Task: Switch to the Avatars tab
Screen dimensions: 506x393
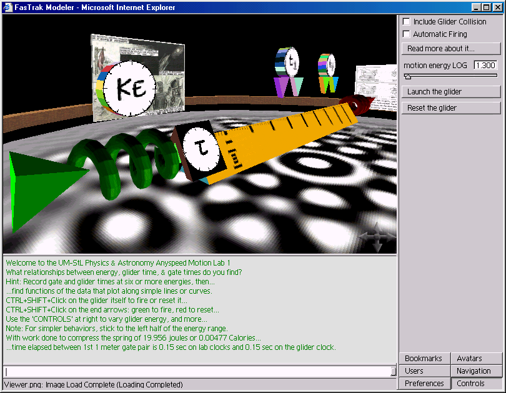Action: [476, 359]
